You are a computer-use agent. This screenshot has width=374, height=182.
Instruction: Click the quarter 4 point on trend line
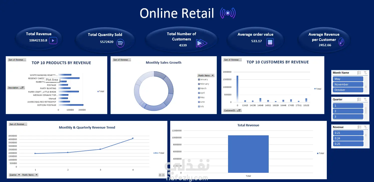133,138
